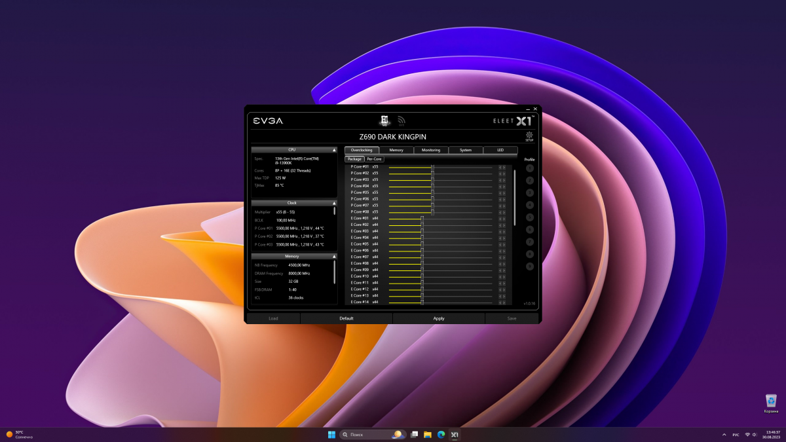Image resolution: width=786 pixels, height=442 pixels.
Task: Click the Clock panel scrollbar
Action: [334, 211]
